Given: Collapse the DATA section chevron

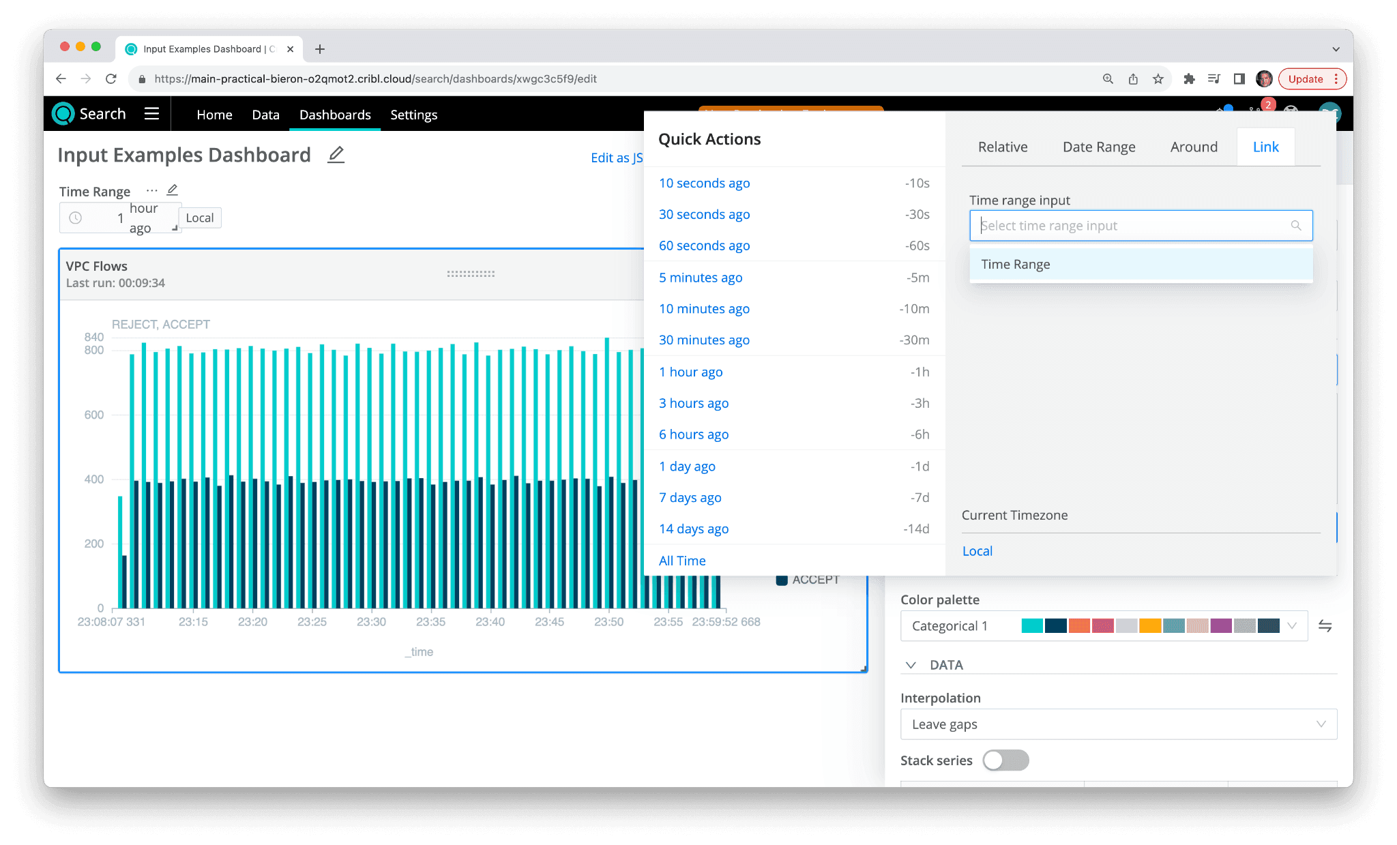Looking at the screenshot, I should [911, 665].
